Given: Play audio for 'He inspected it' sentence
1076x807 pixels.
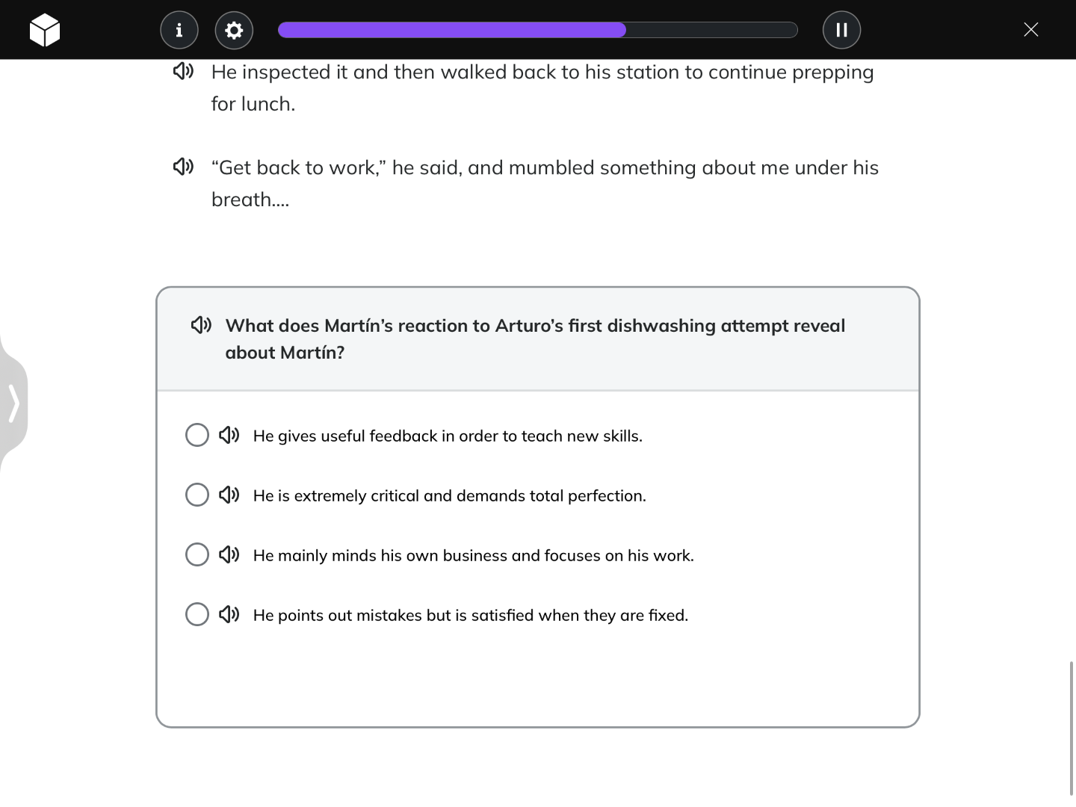Looking at the screenshot, I should click(x=184, y=71).
